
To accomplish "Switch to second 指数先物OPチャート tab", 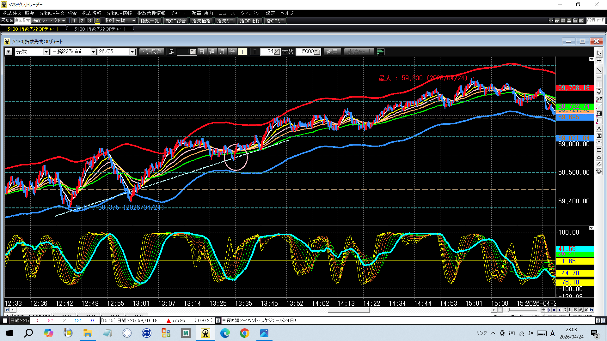I will 100,29.
